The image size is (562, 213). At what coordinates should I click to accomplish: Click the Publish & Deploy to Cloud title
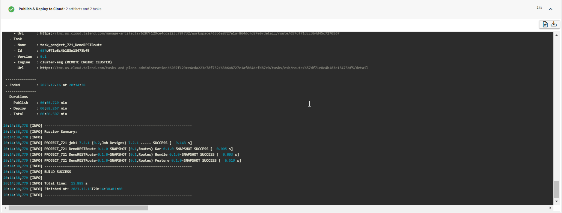coord(41,9)
